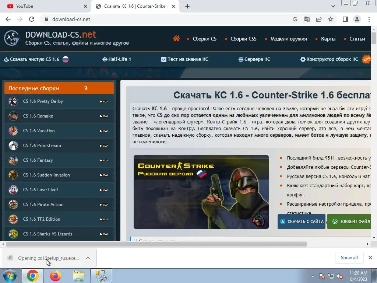Click the tools application taskbar icon
Screen dimensions: 377x283
click(101, 276)
